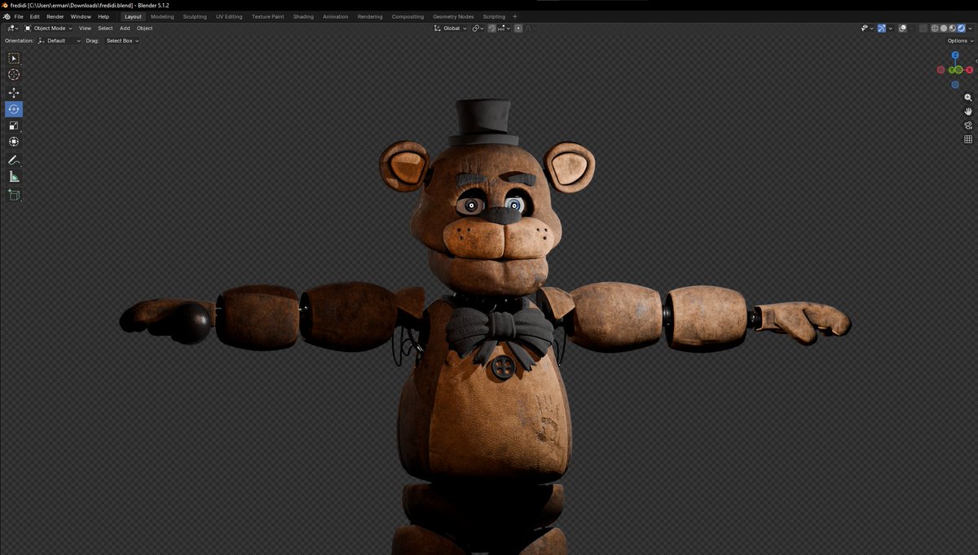The image size is (978, 555).
Task: Open the Orientation Default dropdown
Action: coord(59,41)
